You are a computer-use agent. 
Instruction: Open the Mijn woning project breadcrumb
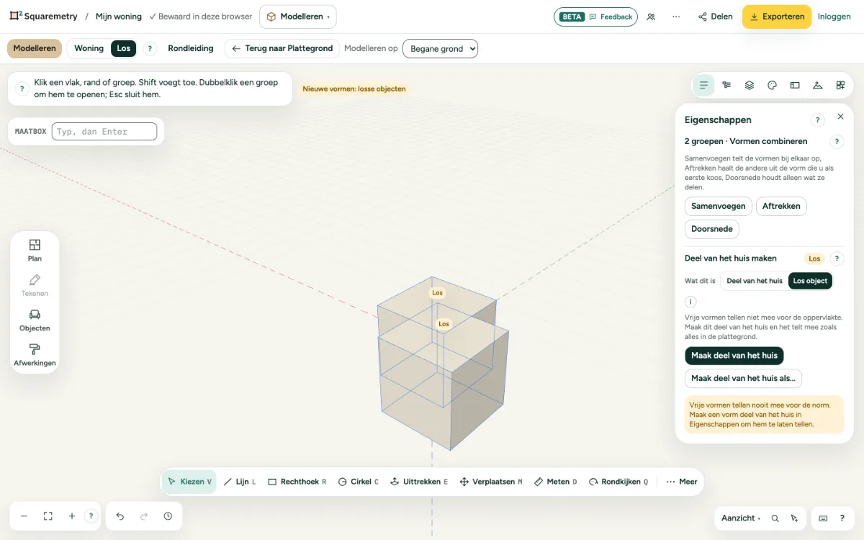[x=119, y=17]
